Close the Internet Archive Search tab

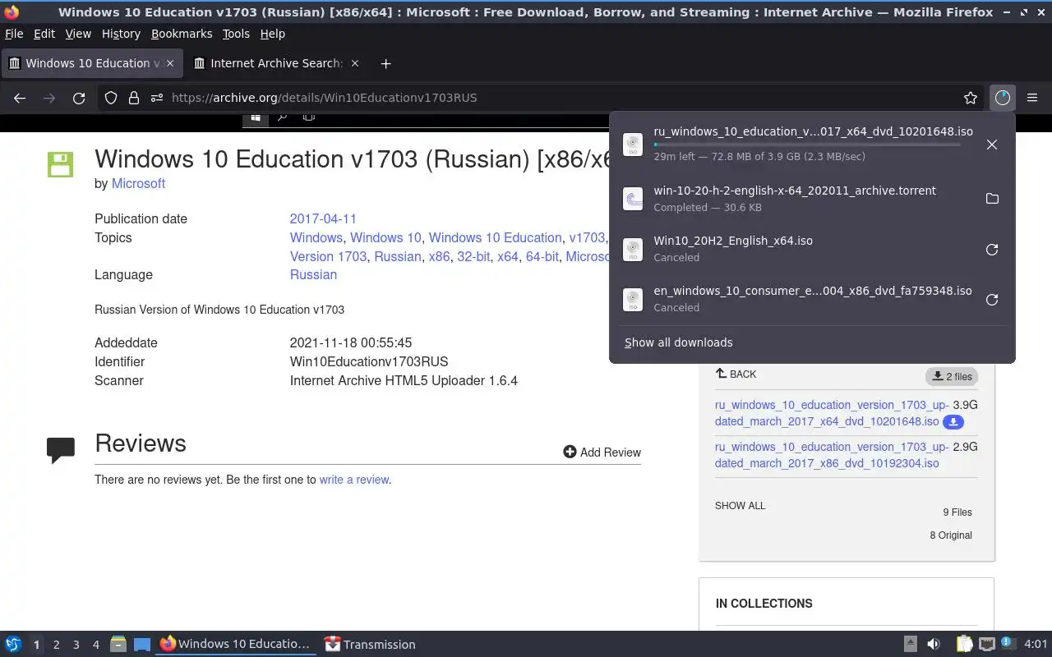[355, 63]
